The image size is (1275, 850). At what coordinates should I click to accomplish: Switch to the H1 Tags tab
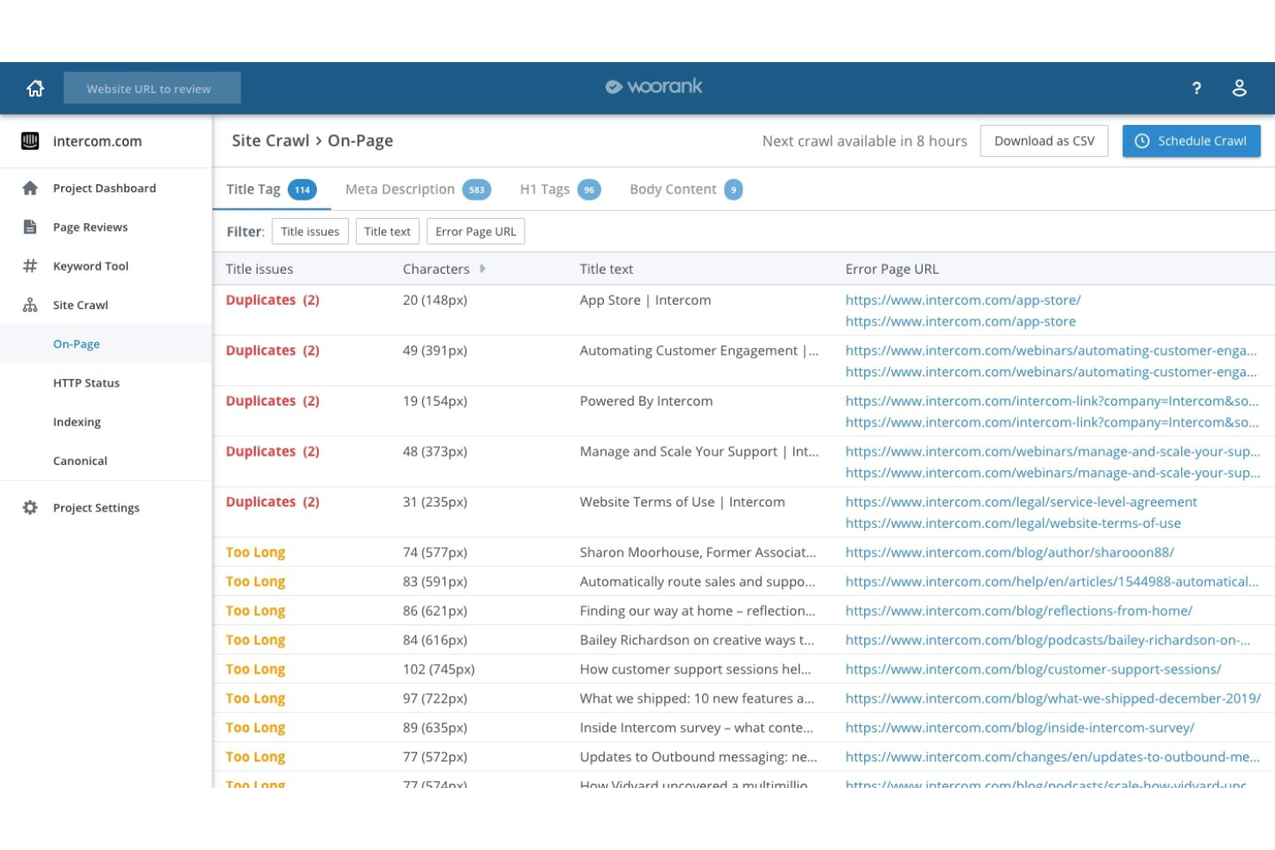[560, 189]
